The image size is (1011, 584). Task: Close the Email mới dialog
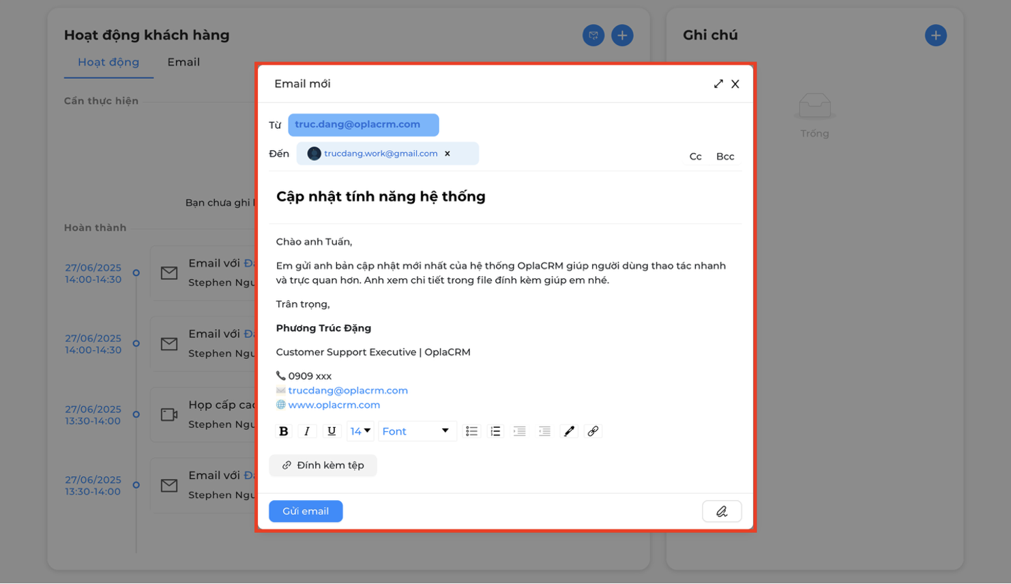[735, 84]
